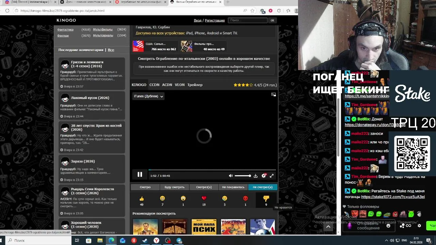The height and width of the screenshot is (245, 436).
Task: Open the Вход login link
Action: coord(198,20)
